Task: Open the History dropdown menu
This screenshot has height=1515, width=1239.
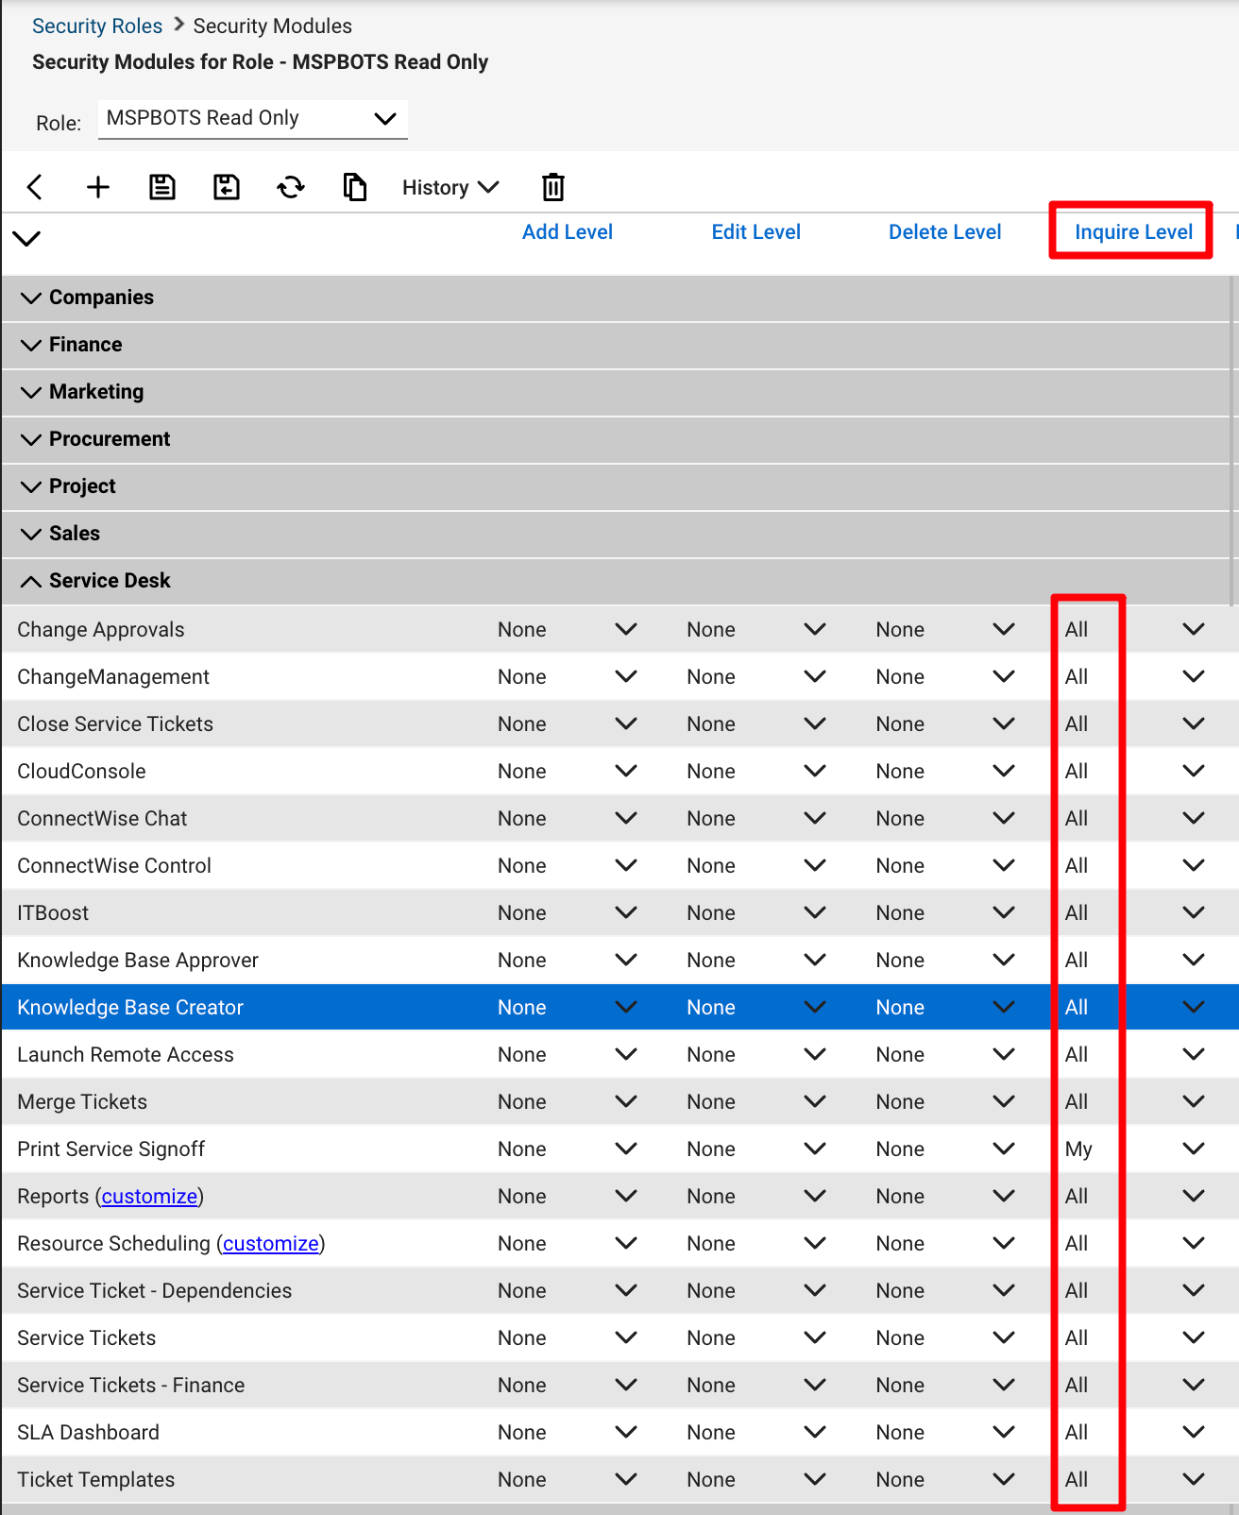Action: [x=450, y=187]
